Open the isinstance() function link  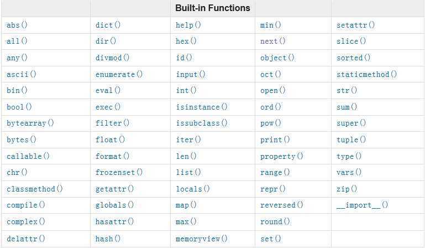201,107
